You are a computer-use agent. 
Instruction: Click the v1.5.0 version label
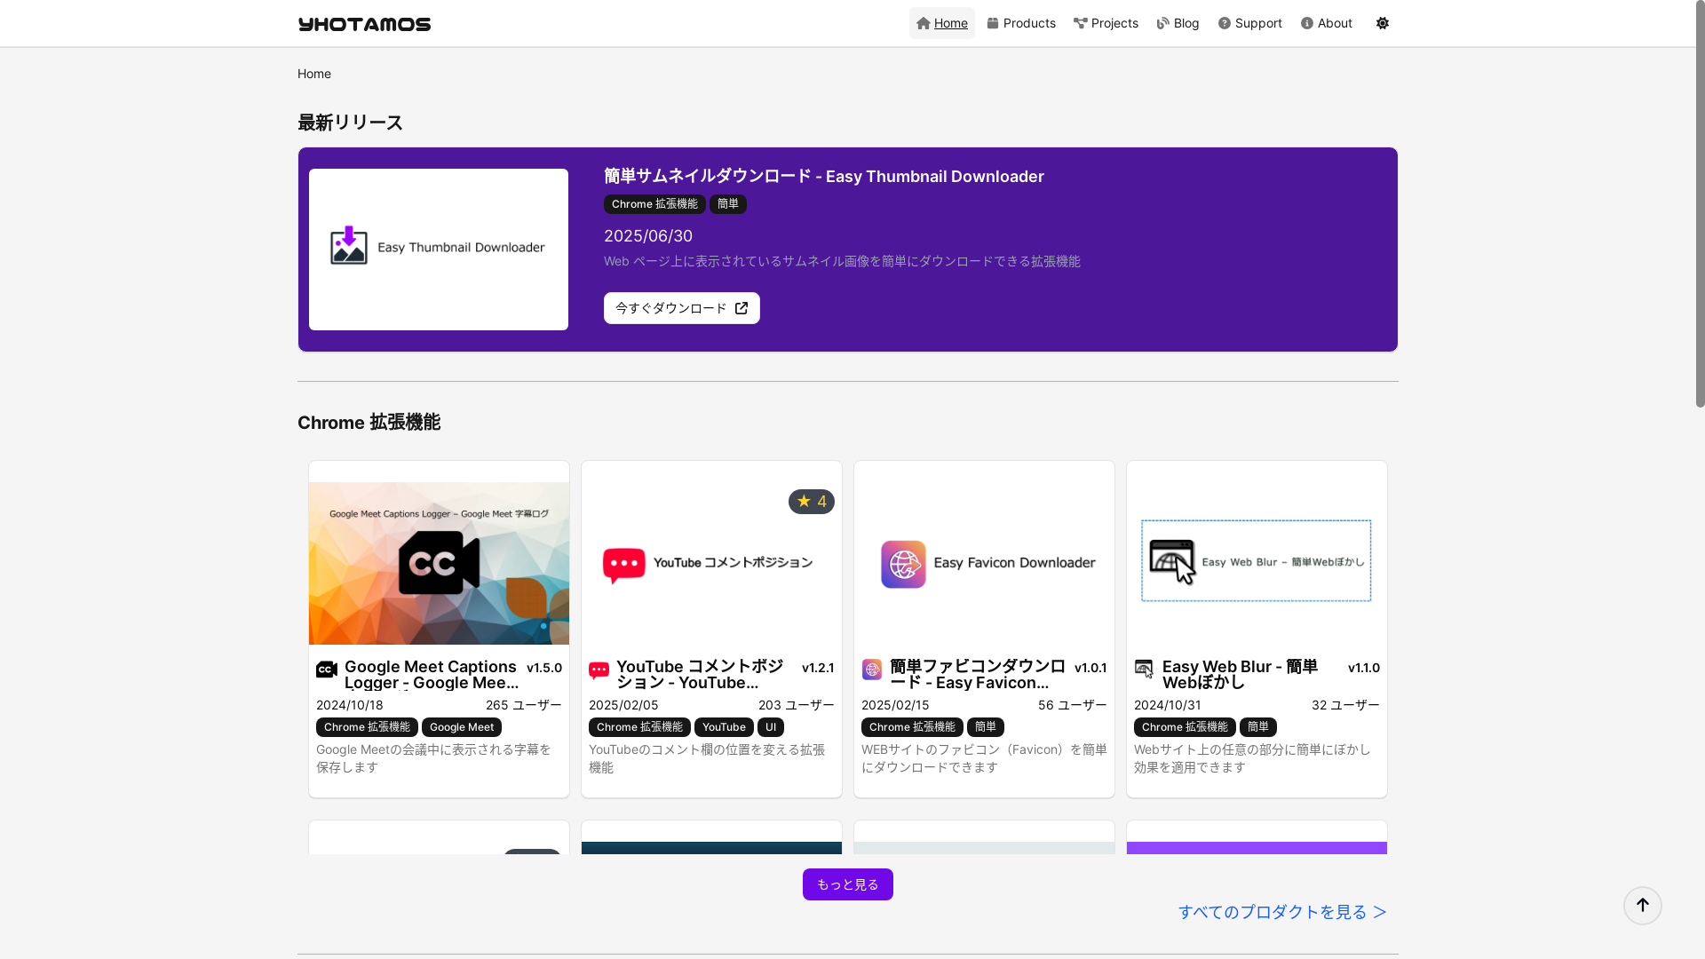click(544, 668)
